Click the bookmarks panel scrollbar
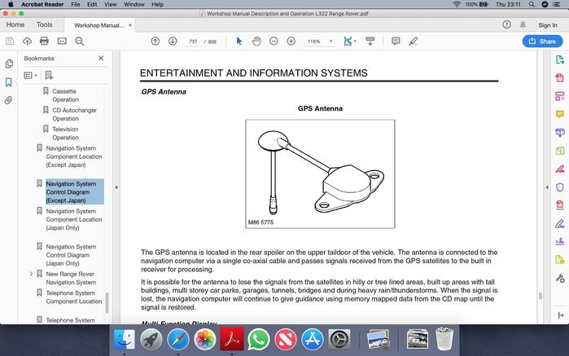569x356 pixels. tap(107, 302)
